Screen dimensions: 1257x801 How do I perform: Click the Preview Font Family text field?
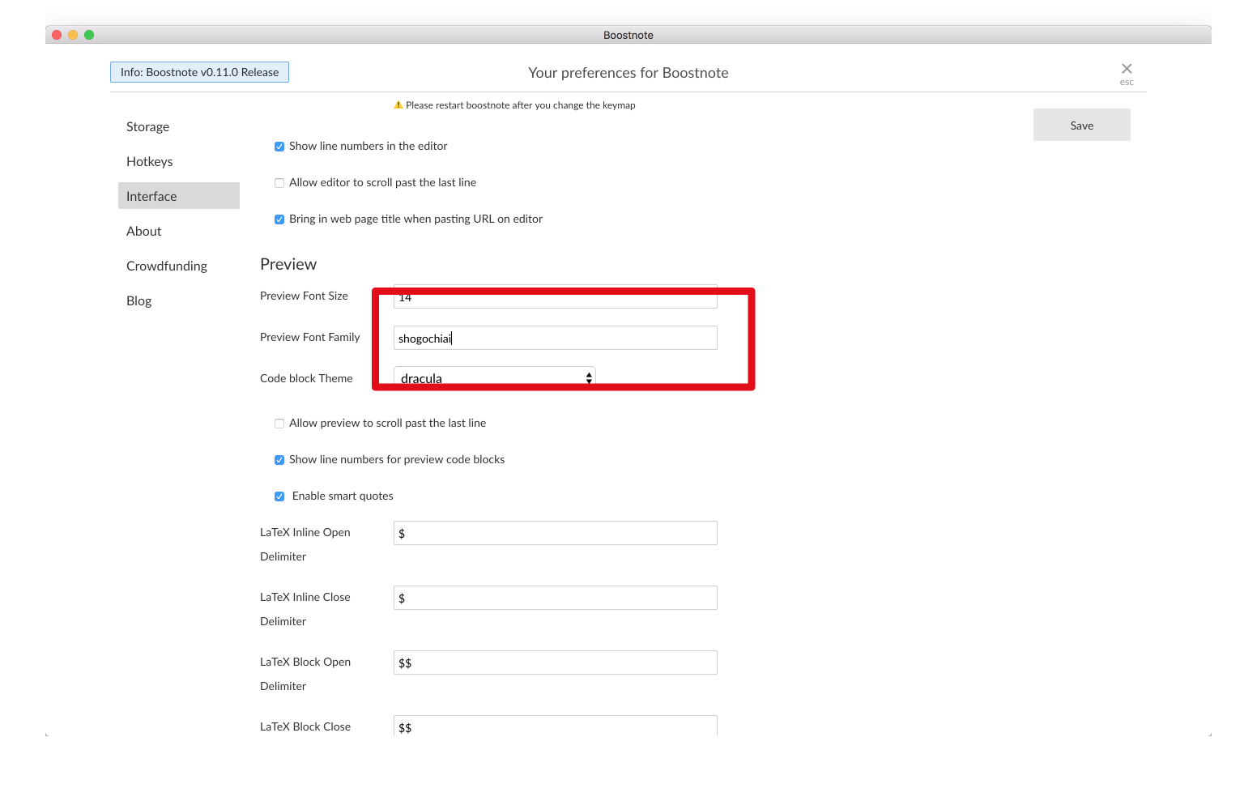coord(555,338)
